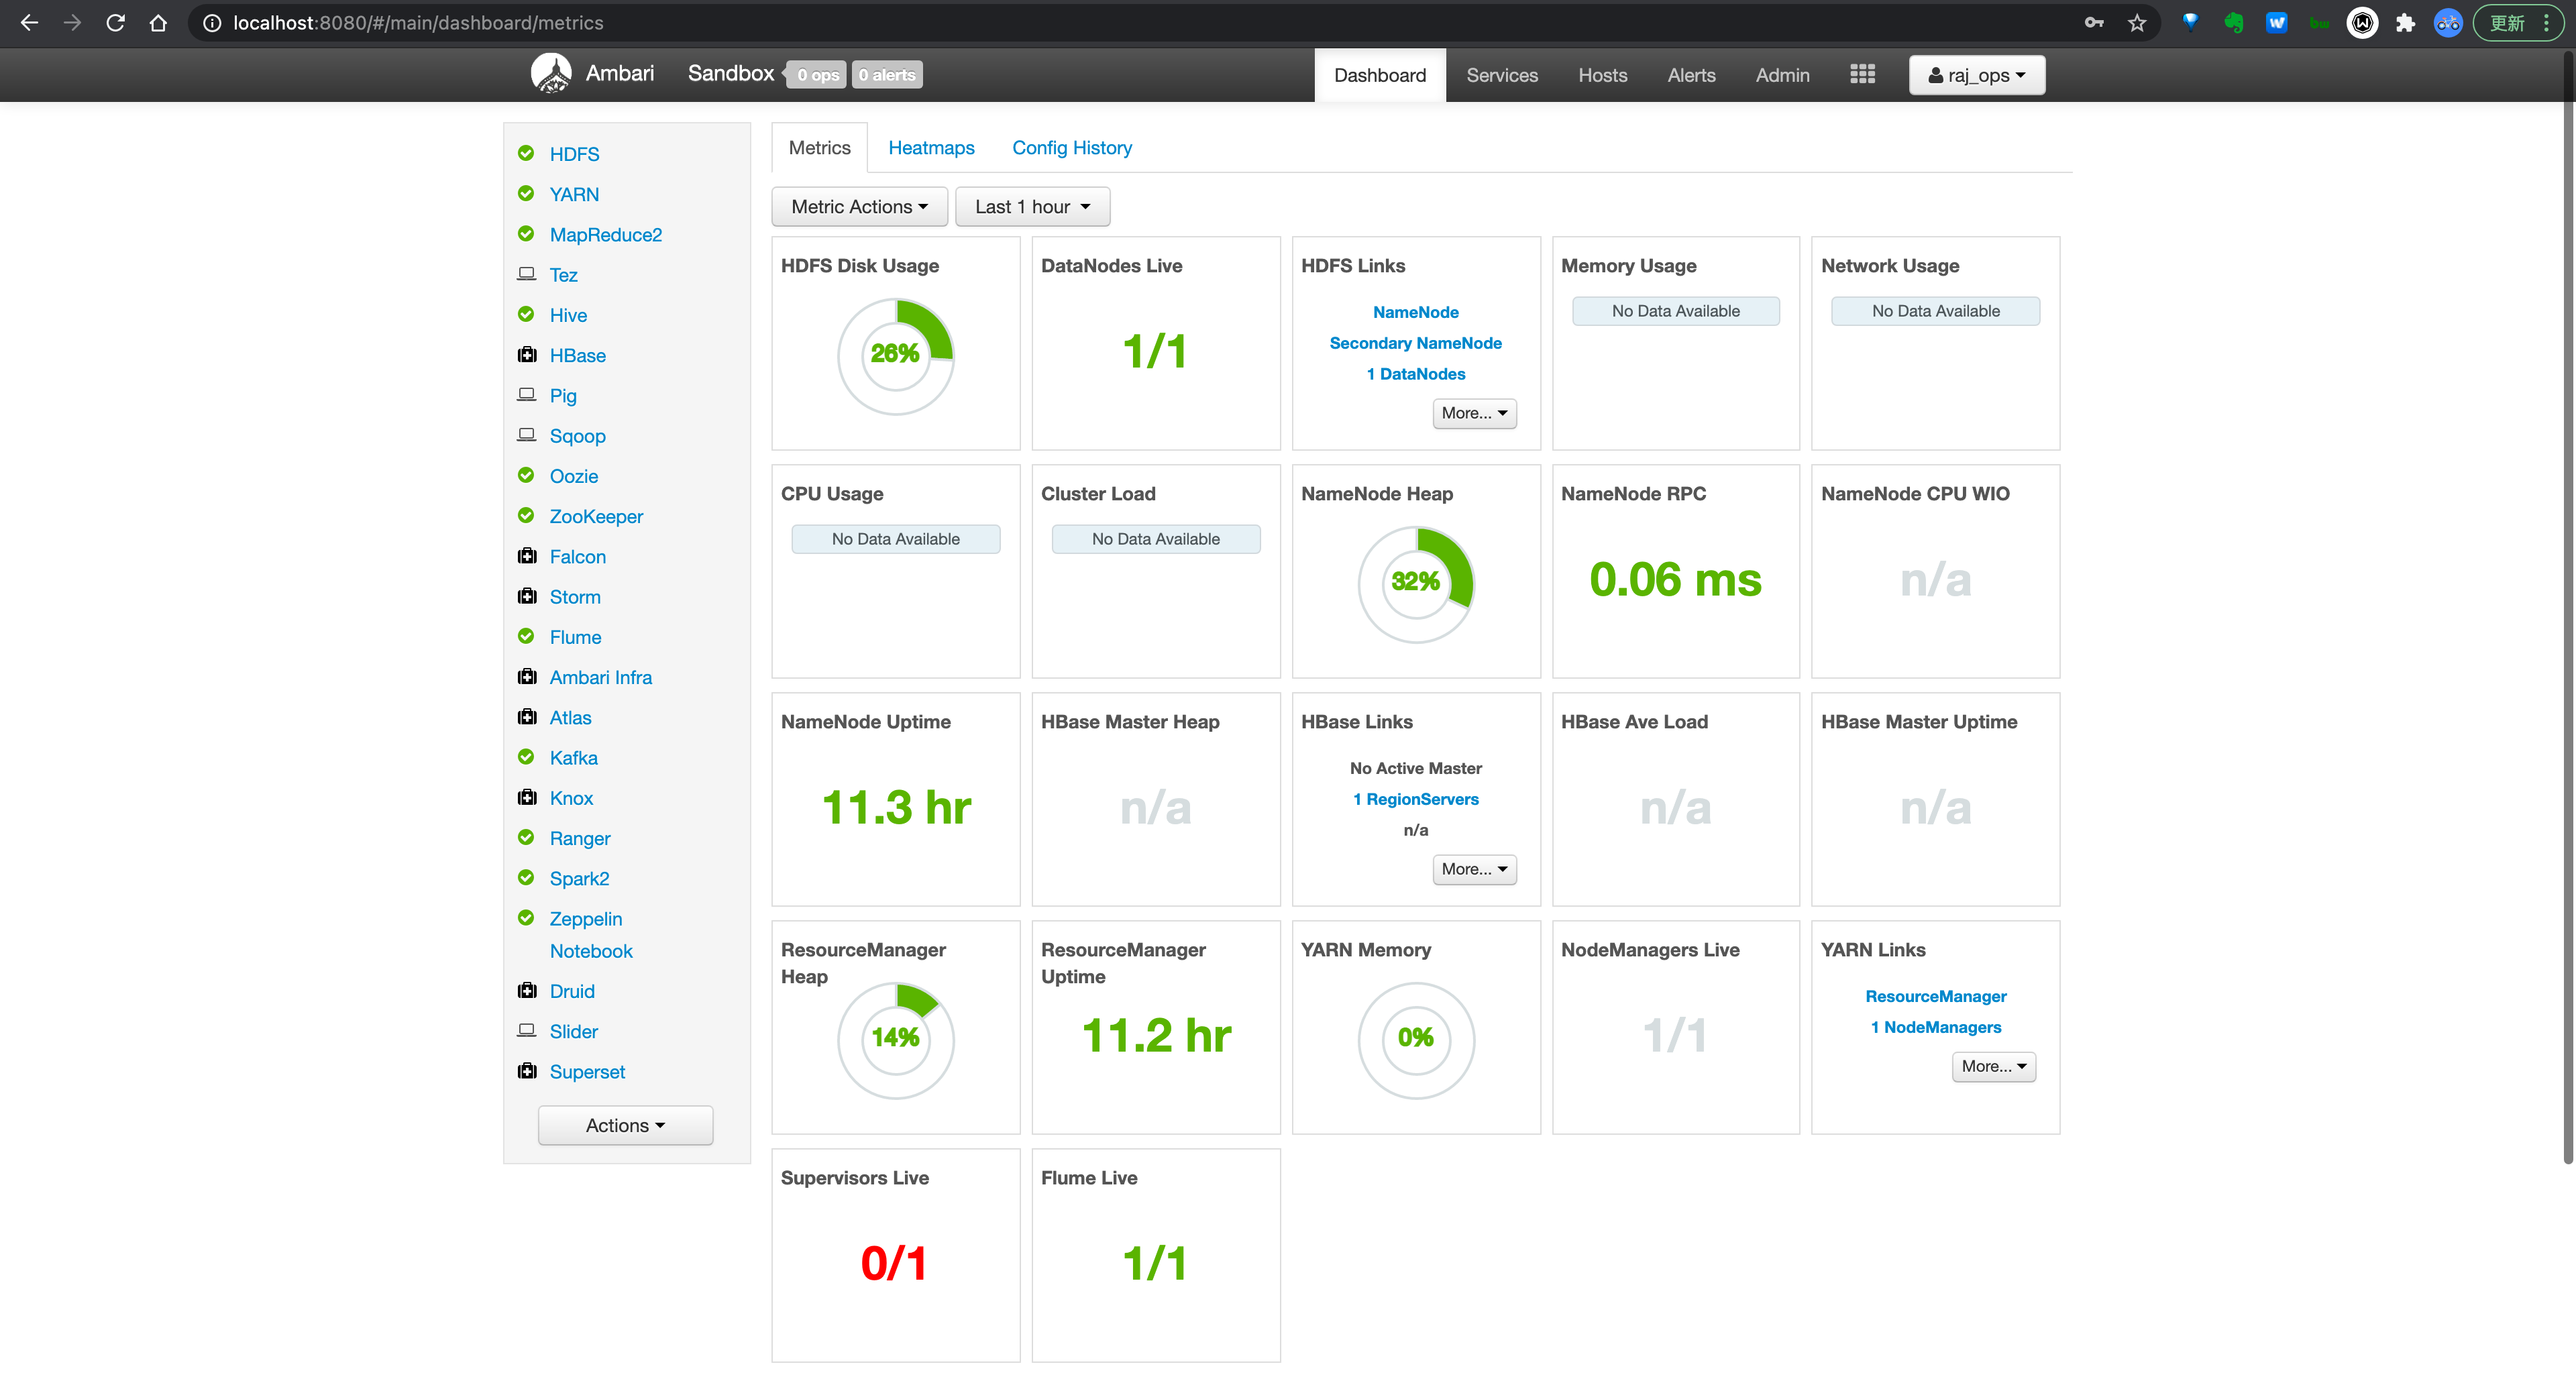Click the browser back arrow
The width and height of the screenshot is (2576, 1391).
[29, 22]
